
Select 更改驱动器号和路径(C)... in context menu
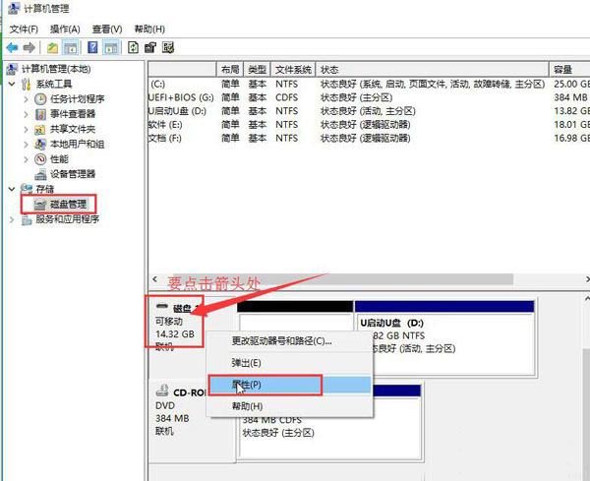(281, 341)
